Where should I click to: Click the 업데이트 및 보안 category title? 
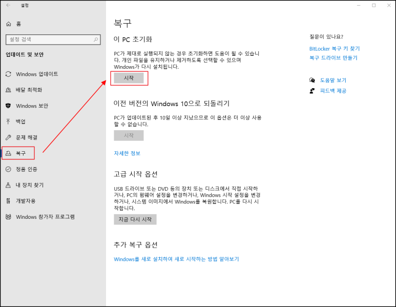(25, 54)
